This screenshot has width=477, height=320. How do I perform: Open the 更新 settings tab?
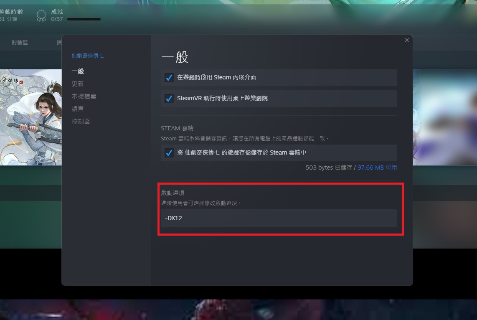pos(78,84)
